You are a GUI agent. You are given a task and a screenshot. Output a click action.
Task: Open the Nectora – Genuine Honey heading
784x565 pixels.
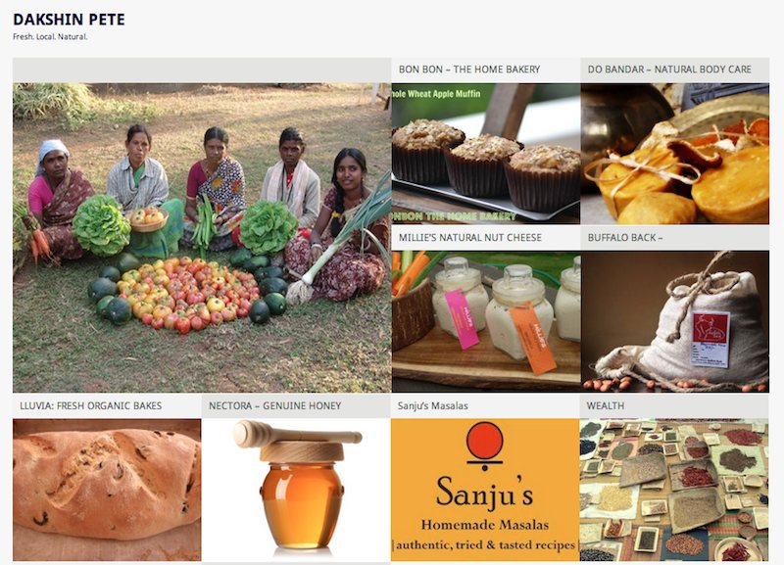click(x=274, y=405)
